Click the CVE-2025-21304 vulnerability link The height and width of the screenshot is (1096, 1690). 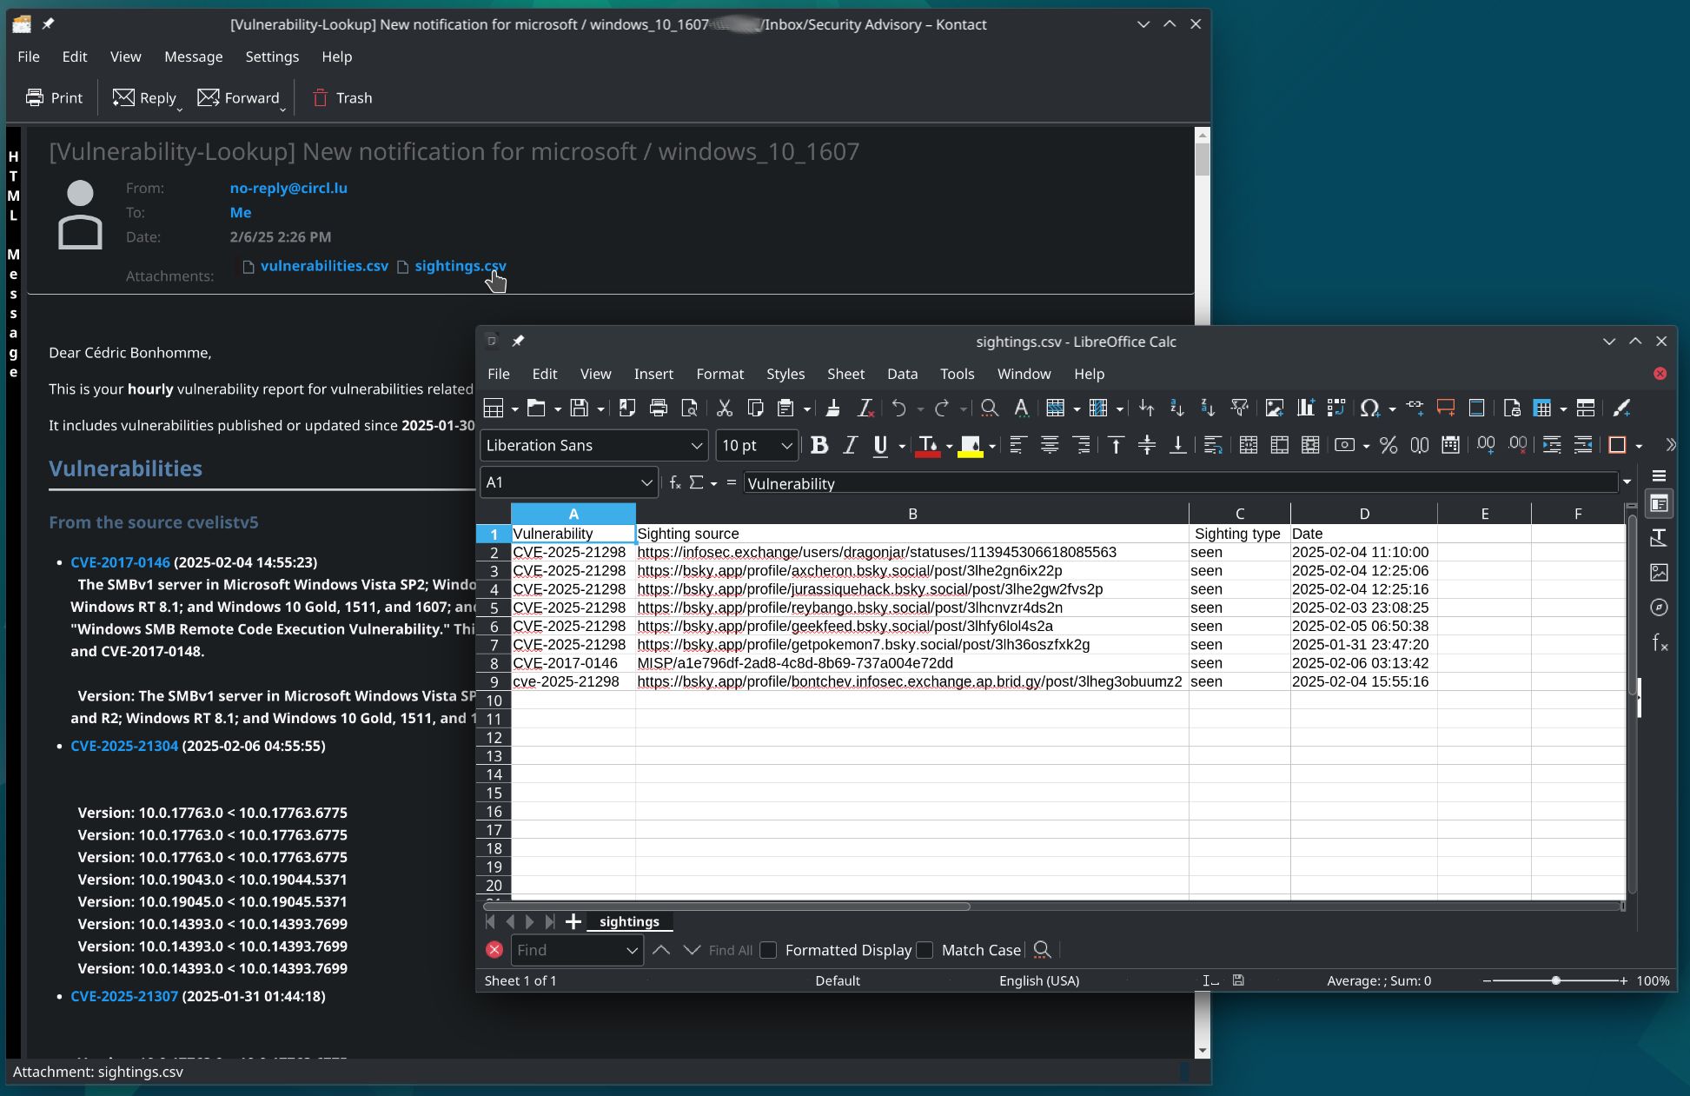tap(123, 745)
